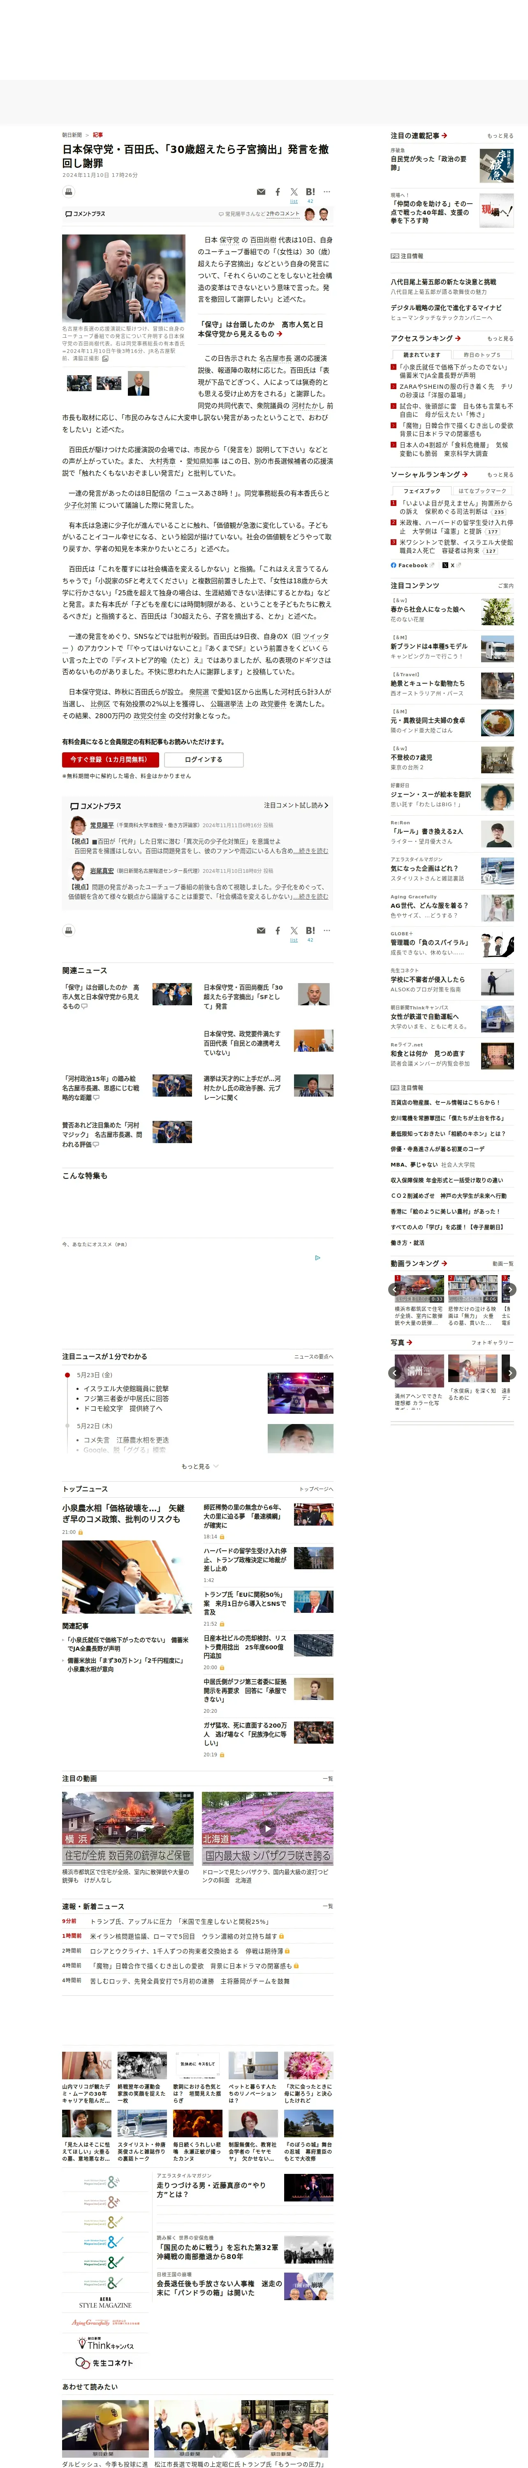This screenshot has height=2468, width=528.
Task: Click previous arrow in photo gallery carousel
Action: pos(395,1373)
